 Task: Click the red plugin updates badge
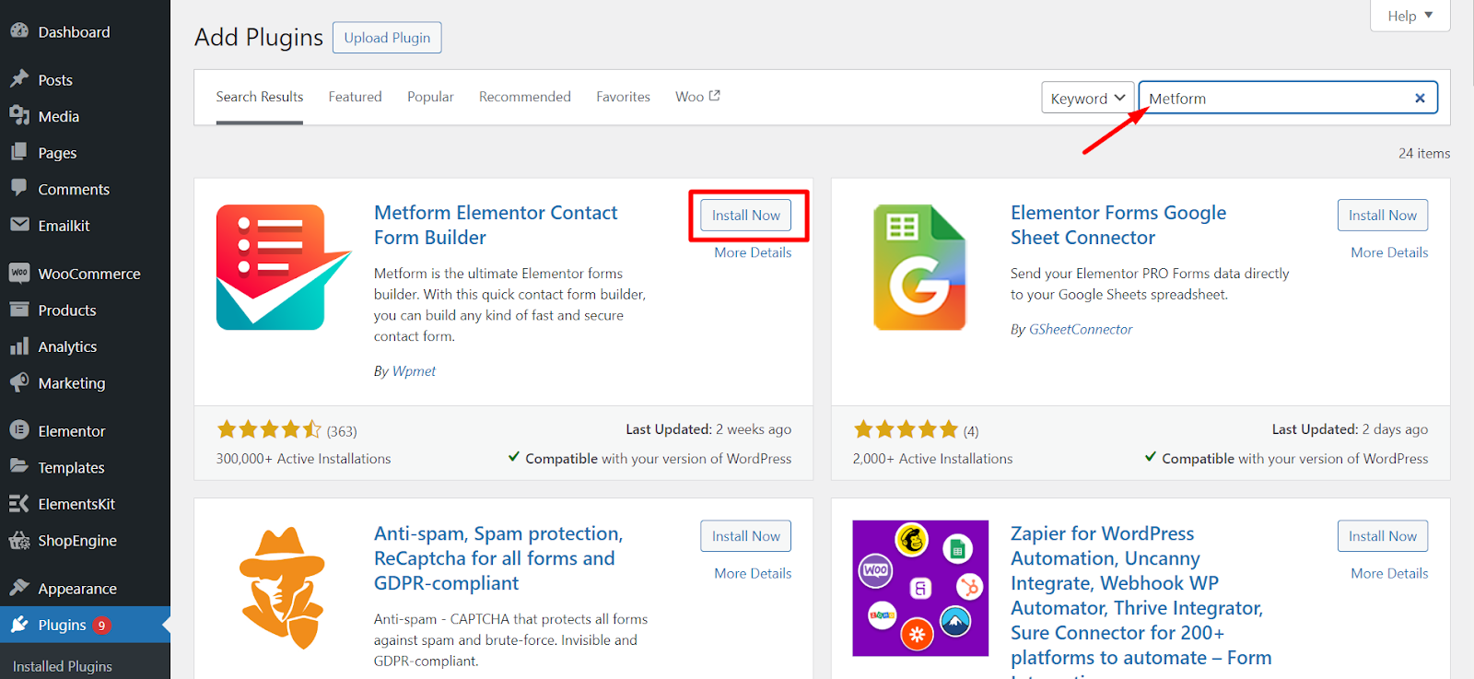tap(101, 625)
